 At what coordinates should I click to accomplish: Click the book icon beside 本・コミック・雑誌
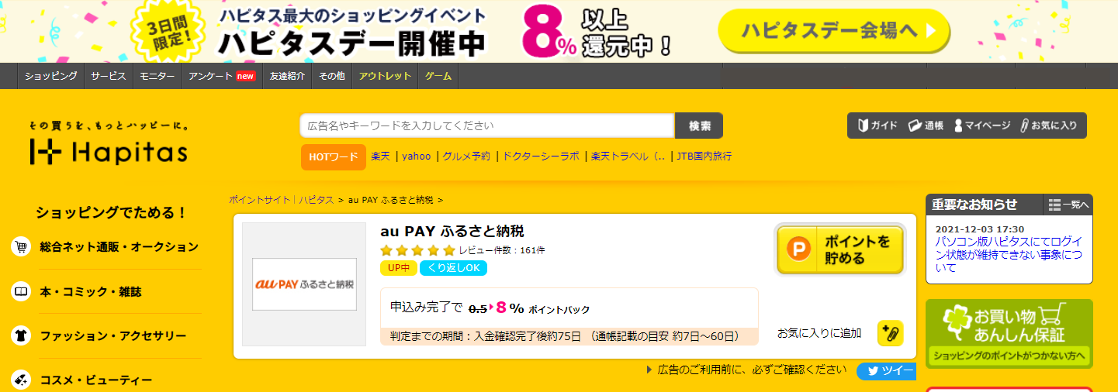(21, 292)
